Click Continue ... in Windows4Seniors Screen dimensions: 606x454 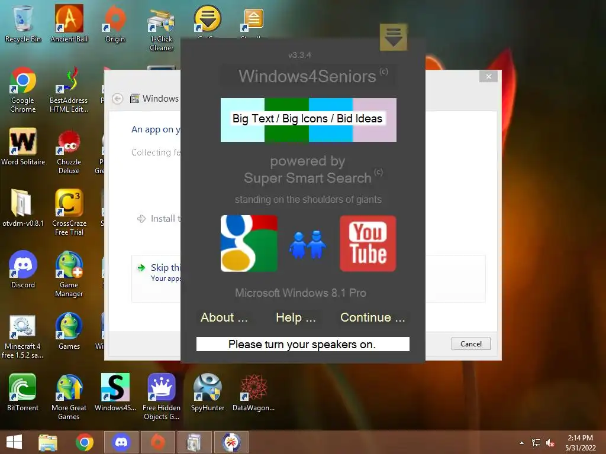pos(373,317)
